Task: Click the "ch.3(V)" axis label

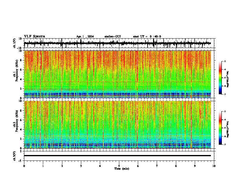Action: (15, 156)
